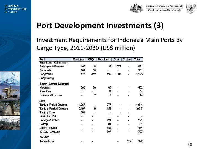Click the 'Pelabuhan Ratu' row label
Viewport: 199px width, 149px height.
(x=48, y=116)
